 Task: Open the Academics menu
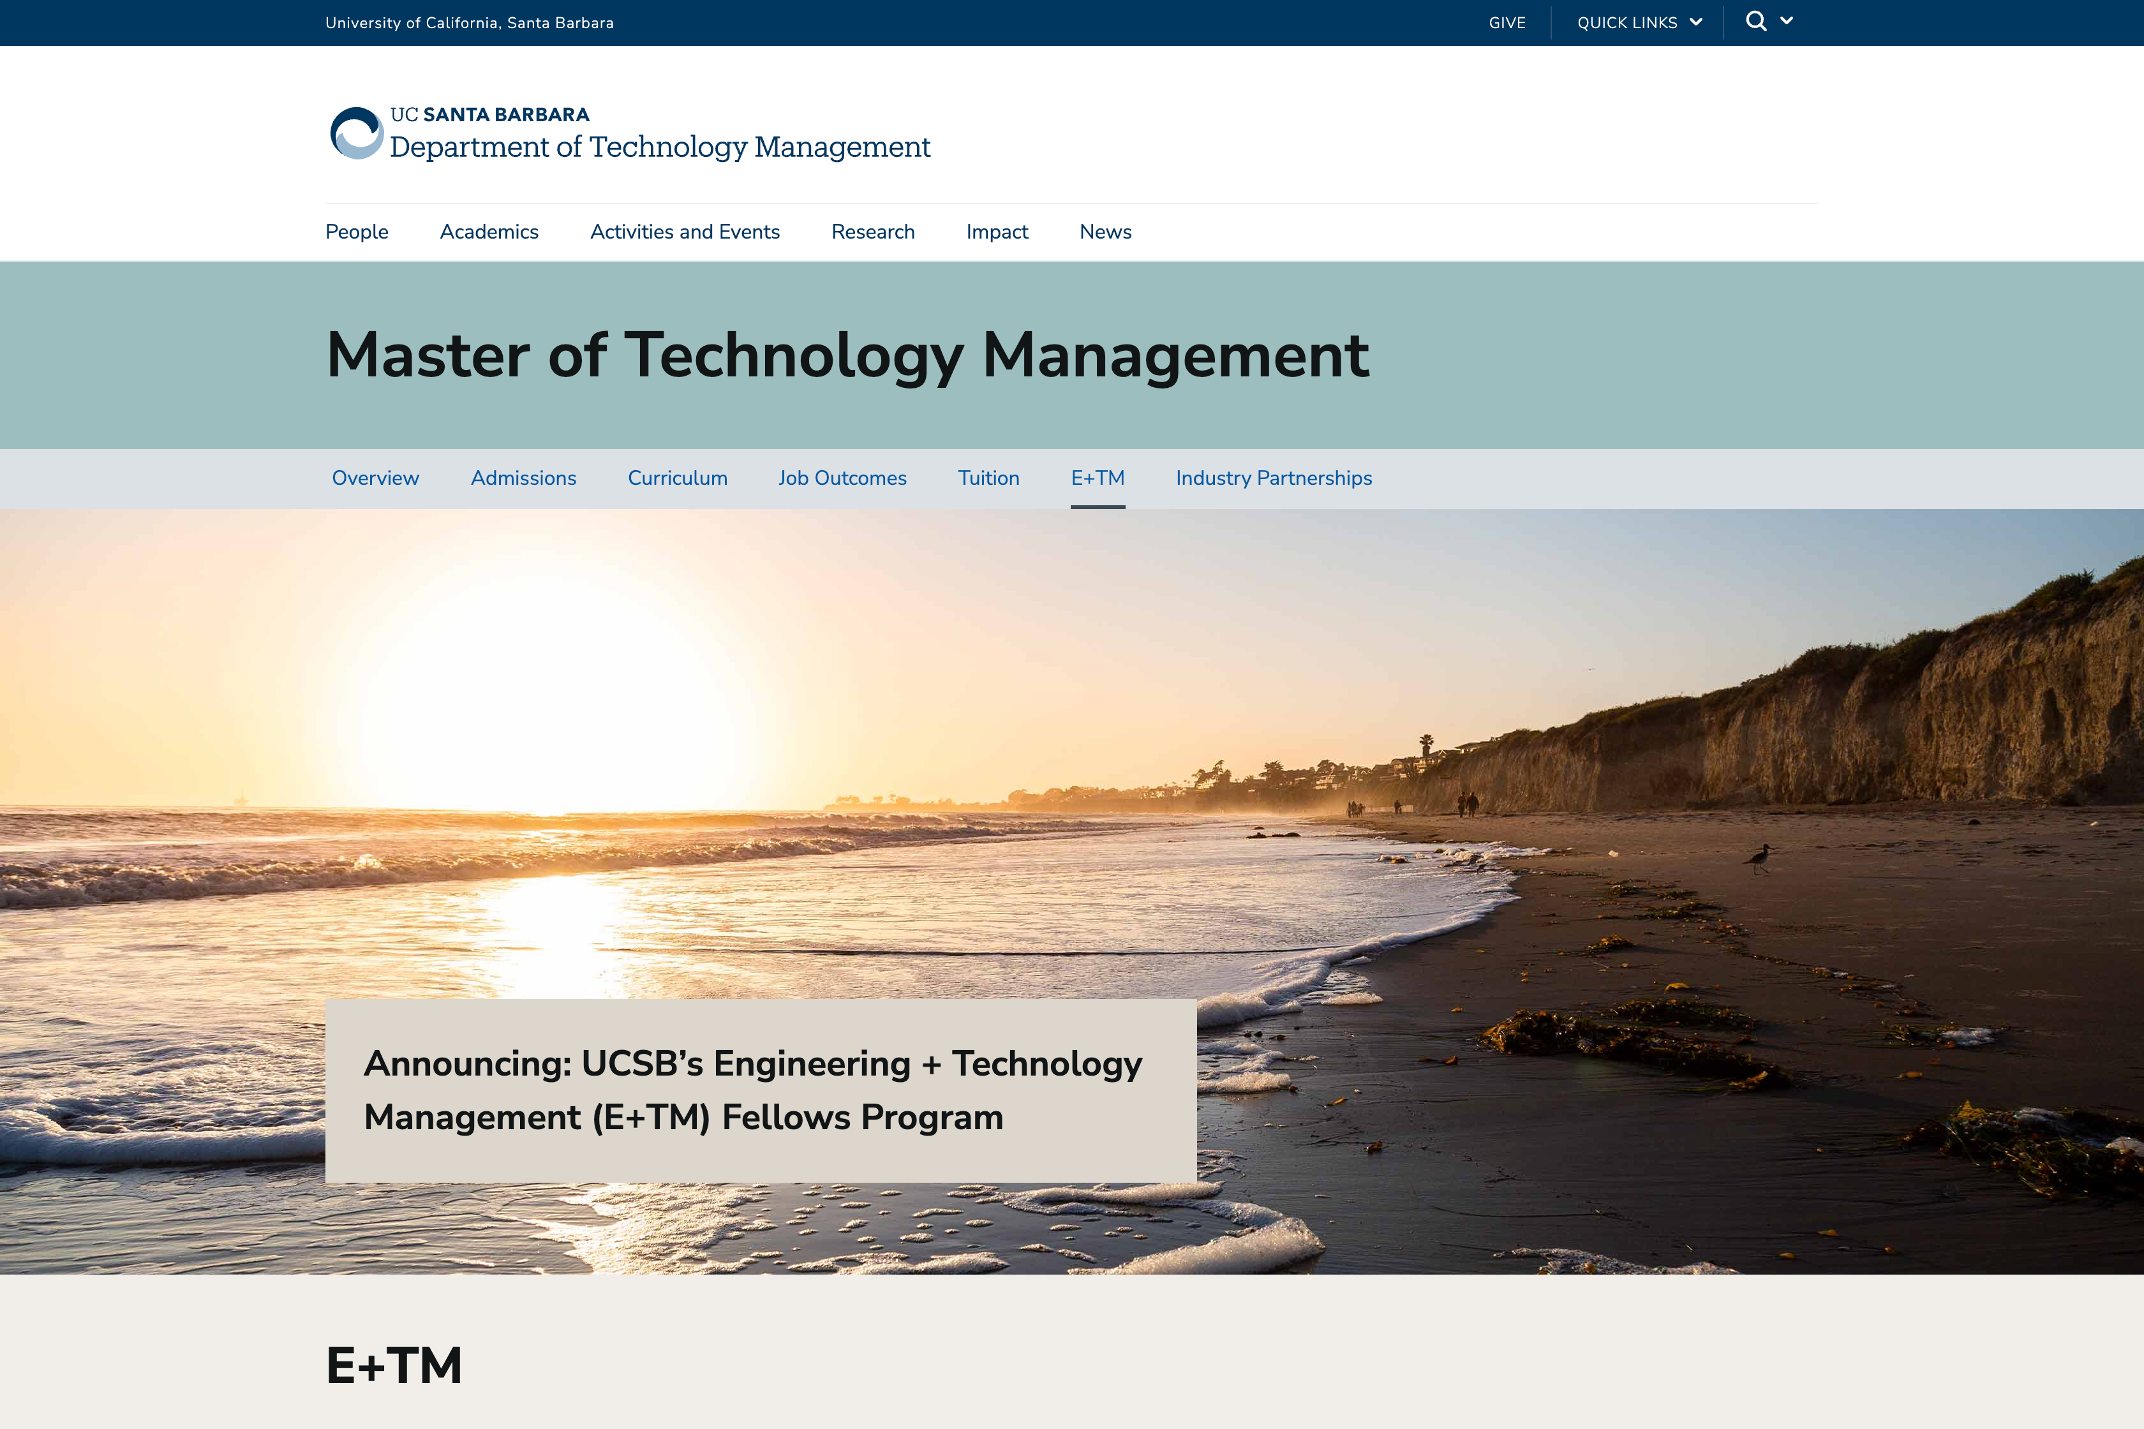click(x=489, y=232)
